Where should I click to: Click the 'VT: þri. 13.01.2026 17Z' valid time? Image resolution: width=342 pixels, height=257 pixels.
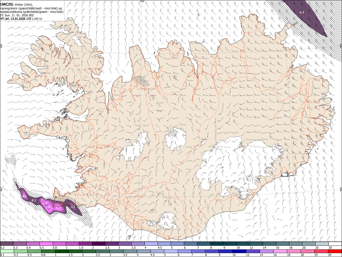click(x=16, y=19)
